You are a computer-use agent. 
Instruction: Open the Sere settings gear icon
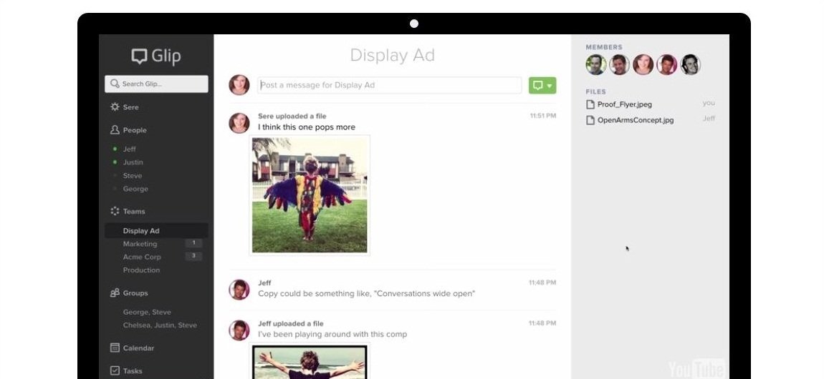115,107
